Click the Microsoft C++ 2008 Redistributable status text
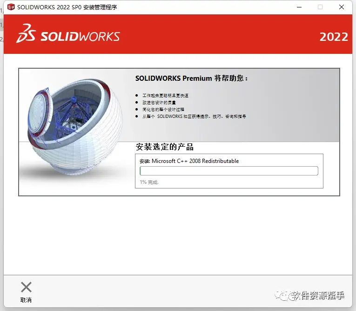 189,161
